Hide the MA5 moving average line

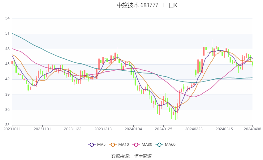(101, 145)
